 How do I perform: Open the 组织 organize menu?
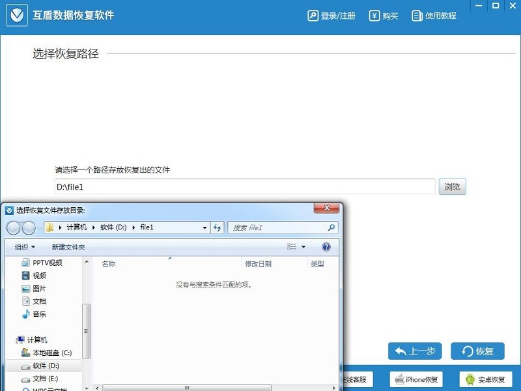click(x=25, y=247)
